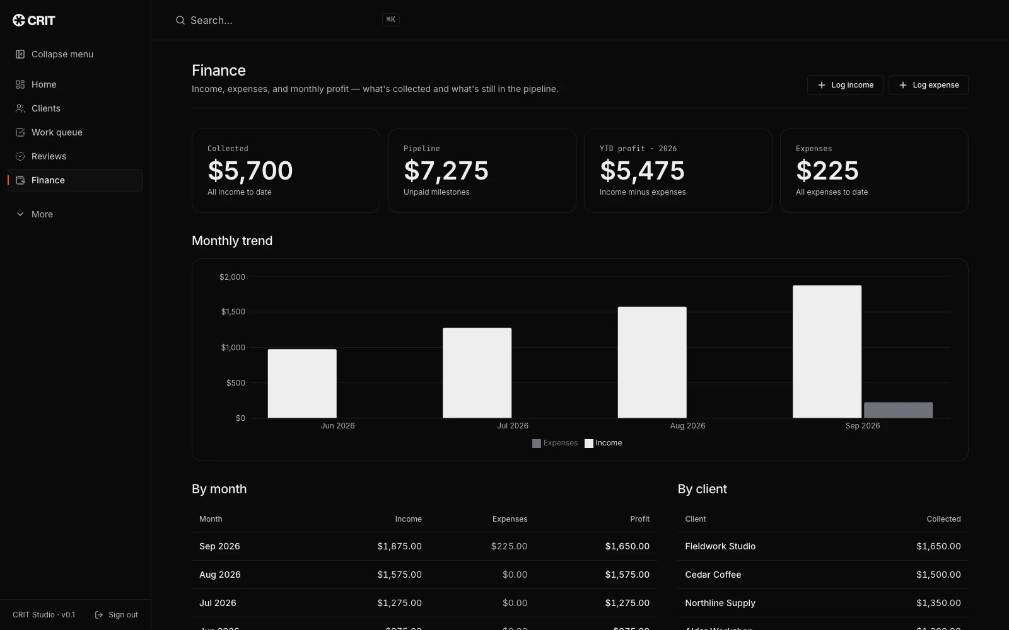Click the Sep 2026 income bar

[x=827, y=352]
